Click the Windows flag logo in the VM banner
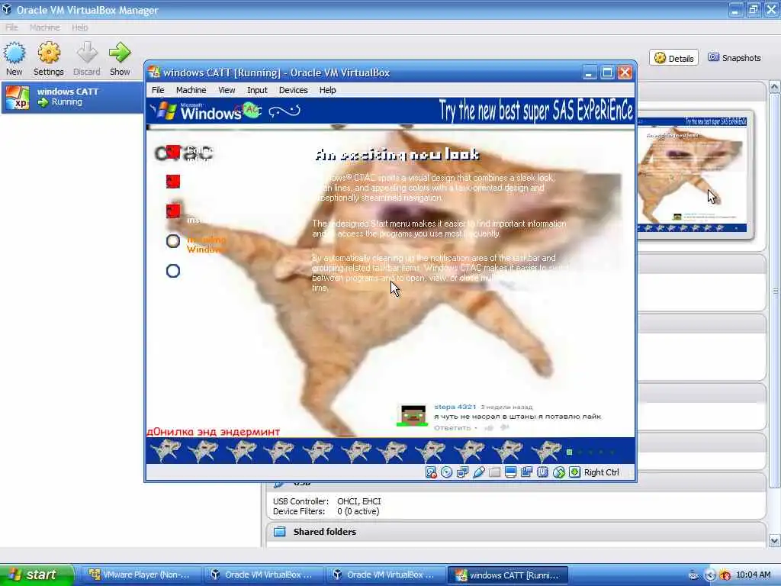The width and height of the screenshot is (781, 586). 166,110
